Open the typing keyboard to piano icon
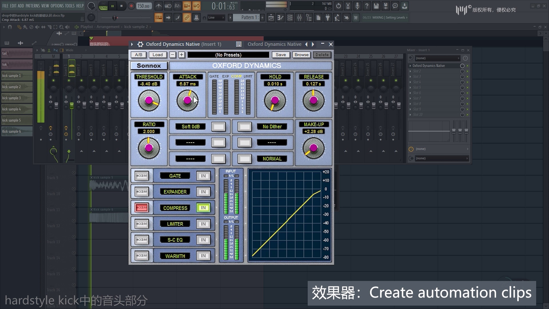 point(159,17)
